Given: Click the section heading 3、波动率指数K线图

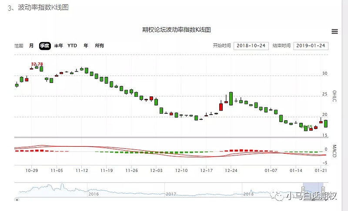Looking at the screenshot, I should click(38, 7).
